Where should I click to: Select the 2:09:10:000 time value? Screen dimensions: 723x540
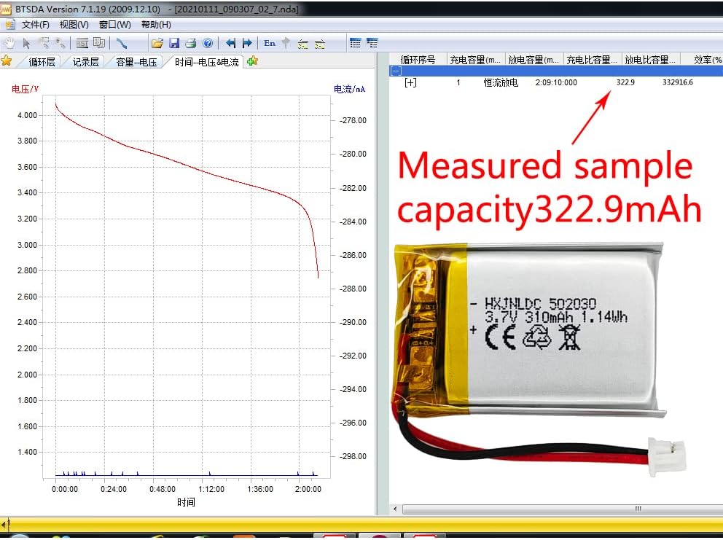[556, 82]
